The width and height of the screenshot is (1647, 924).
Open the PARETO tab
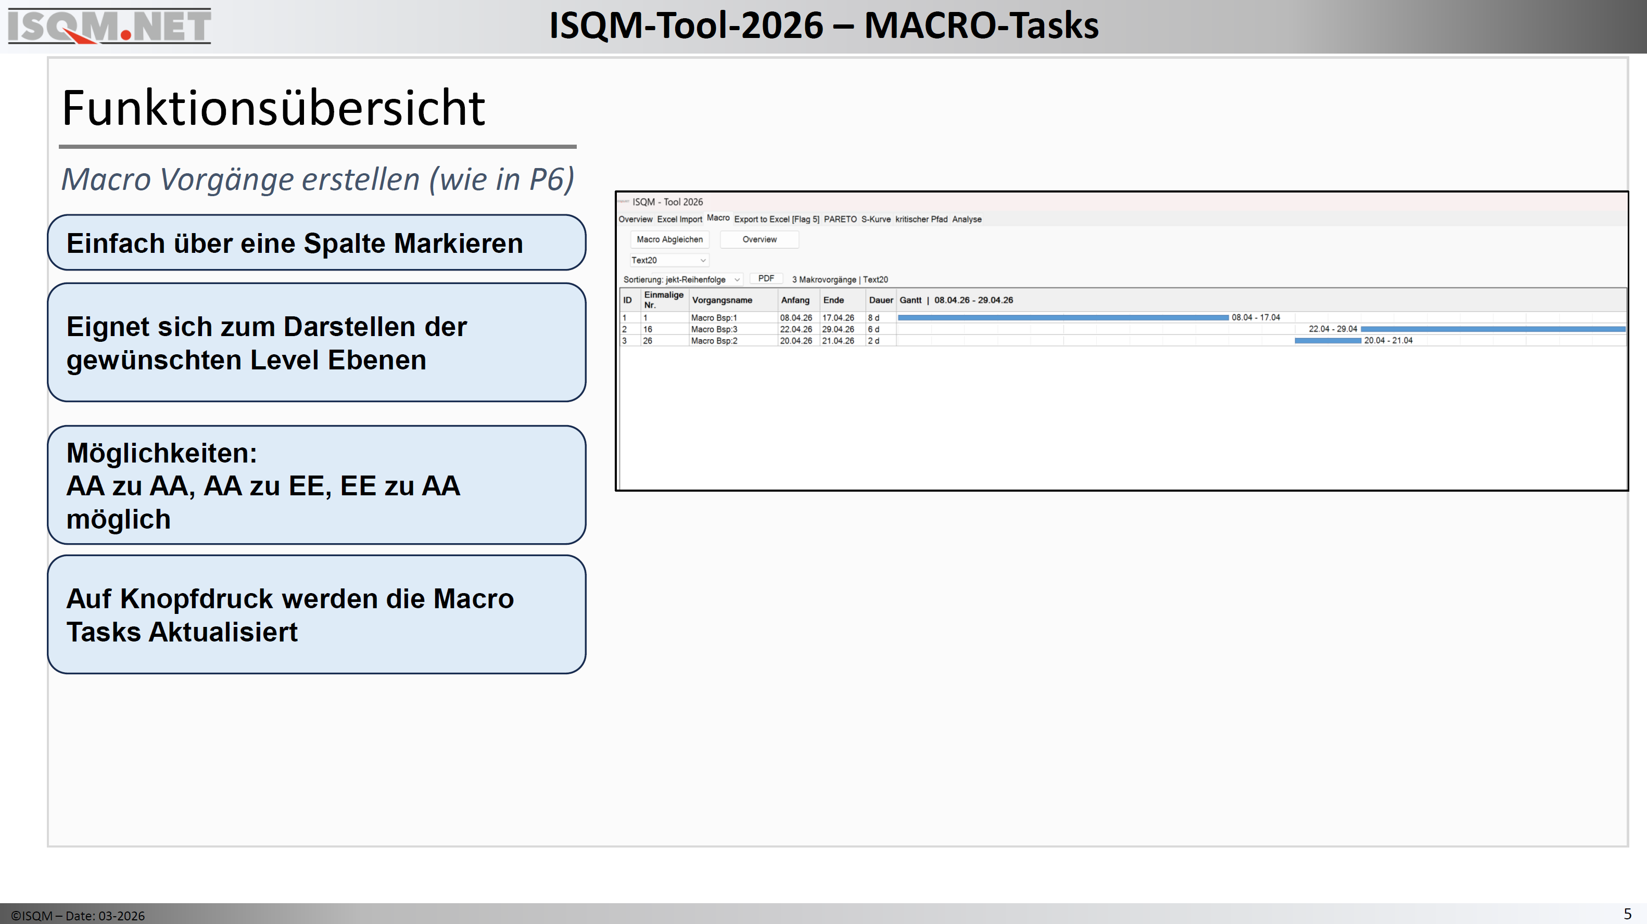[x=840, y=219]
